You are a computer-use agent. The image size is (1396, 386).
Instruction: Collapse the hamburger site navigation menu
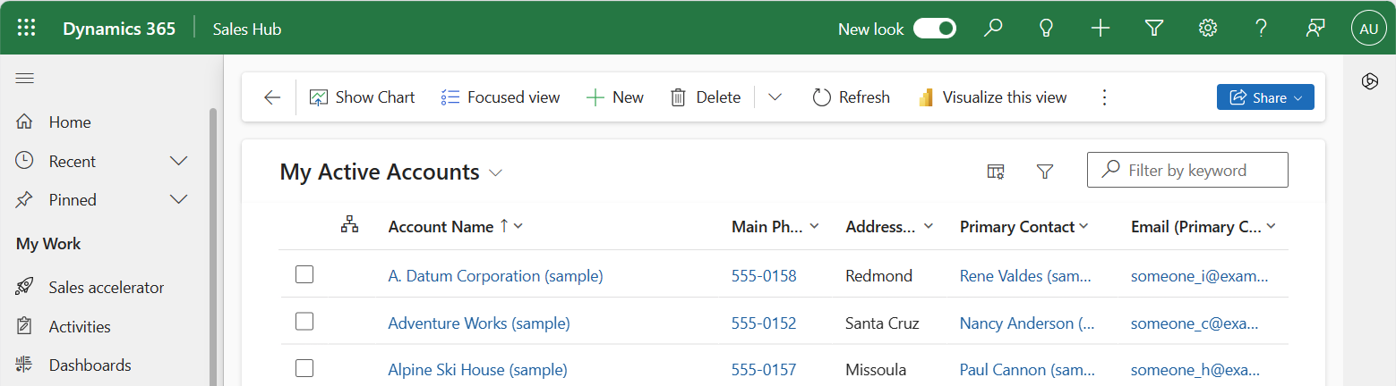[x=25, y=79]
